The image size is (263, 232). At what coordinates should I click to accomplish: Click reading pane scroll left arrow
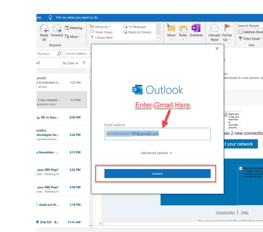(101, 223)
